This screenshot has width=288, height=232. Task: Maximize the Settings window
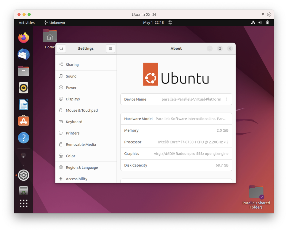220,48
